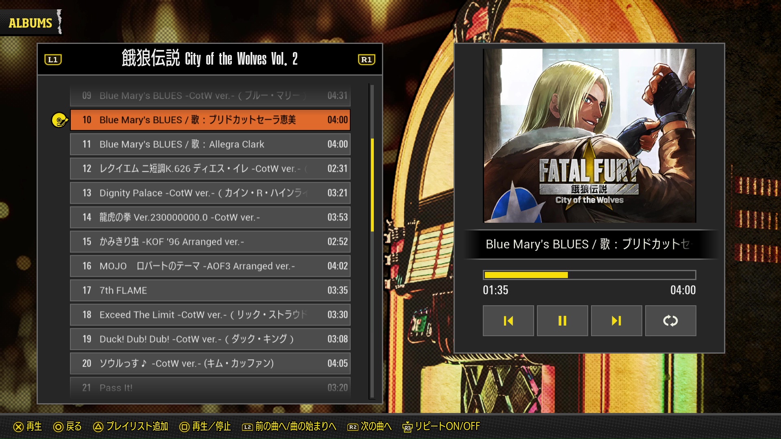Click the square 再生/停止 prompt
781x439 pixels.
coord(205,426)
